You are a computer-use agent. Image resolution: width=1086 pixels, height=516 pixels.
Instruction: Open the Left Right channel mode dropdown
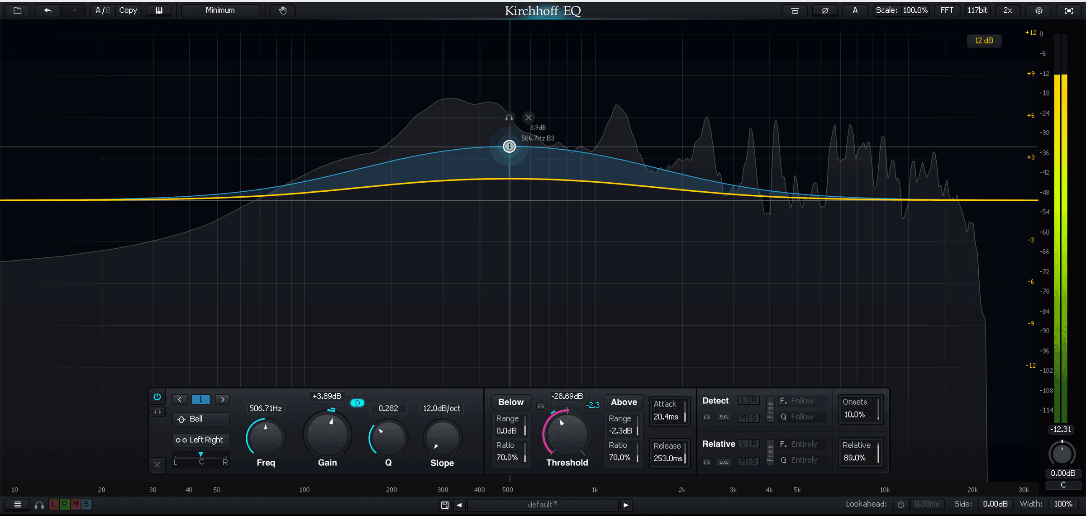(201, 440)
